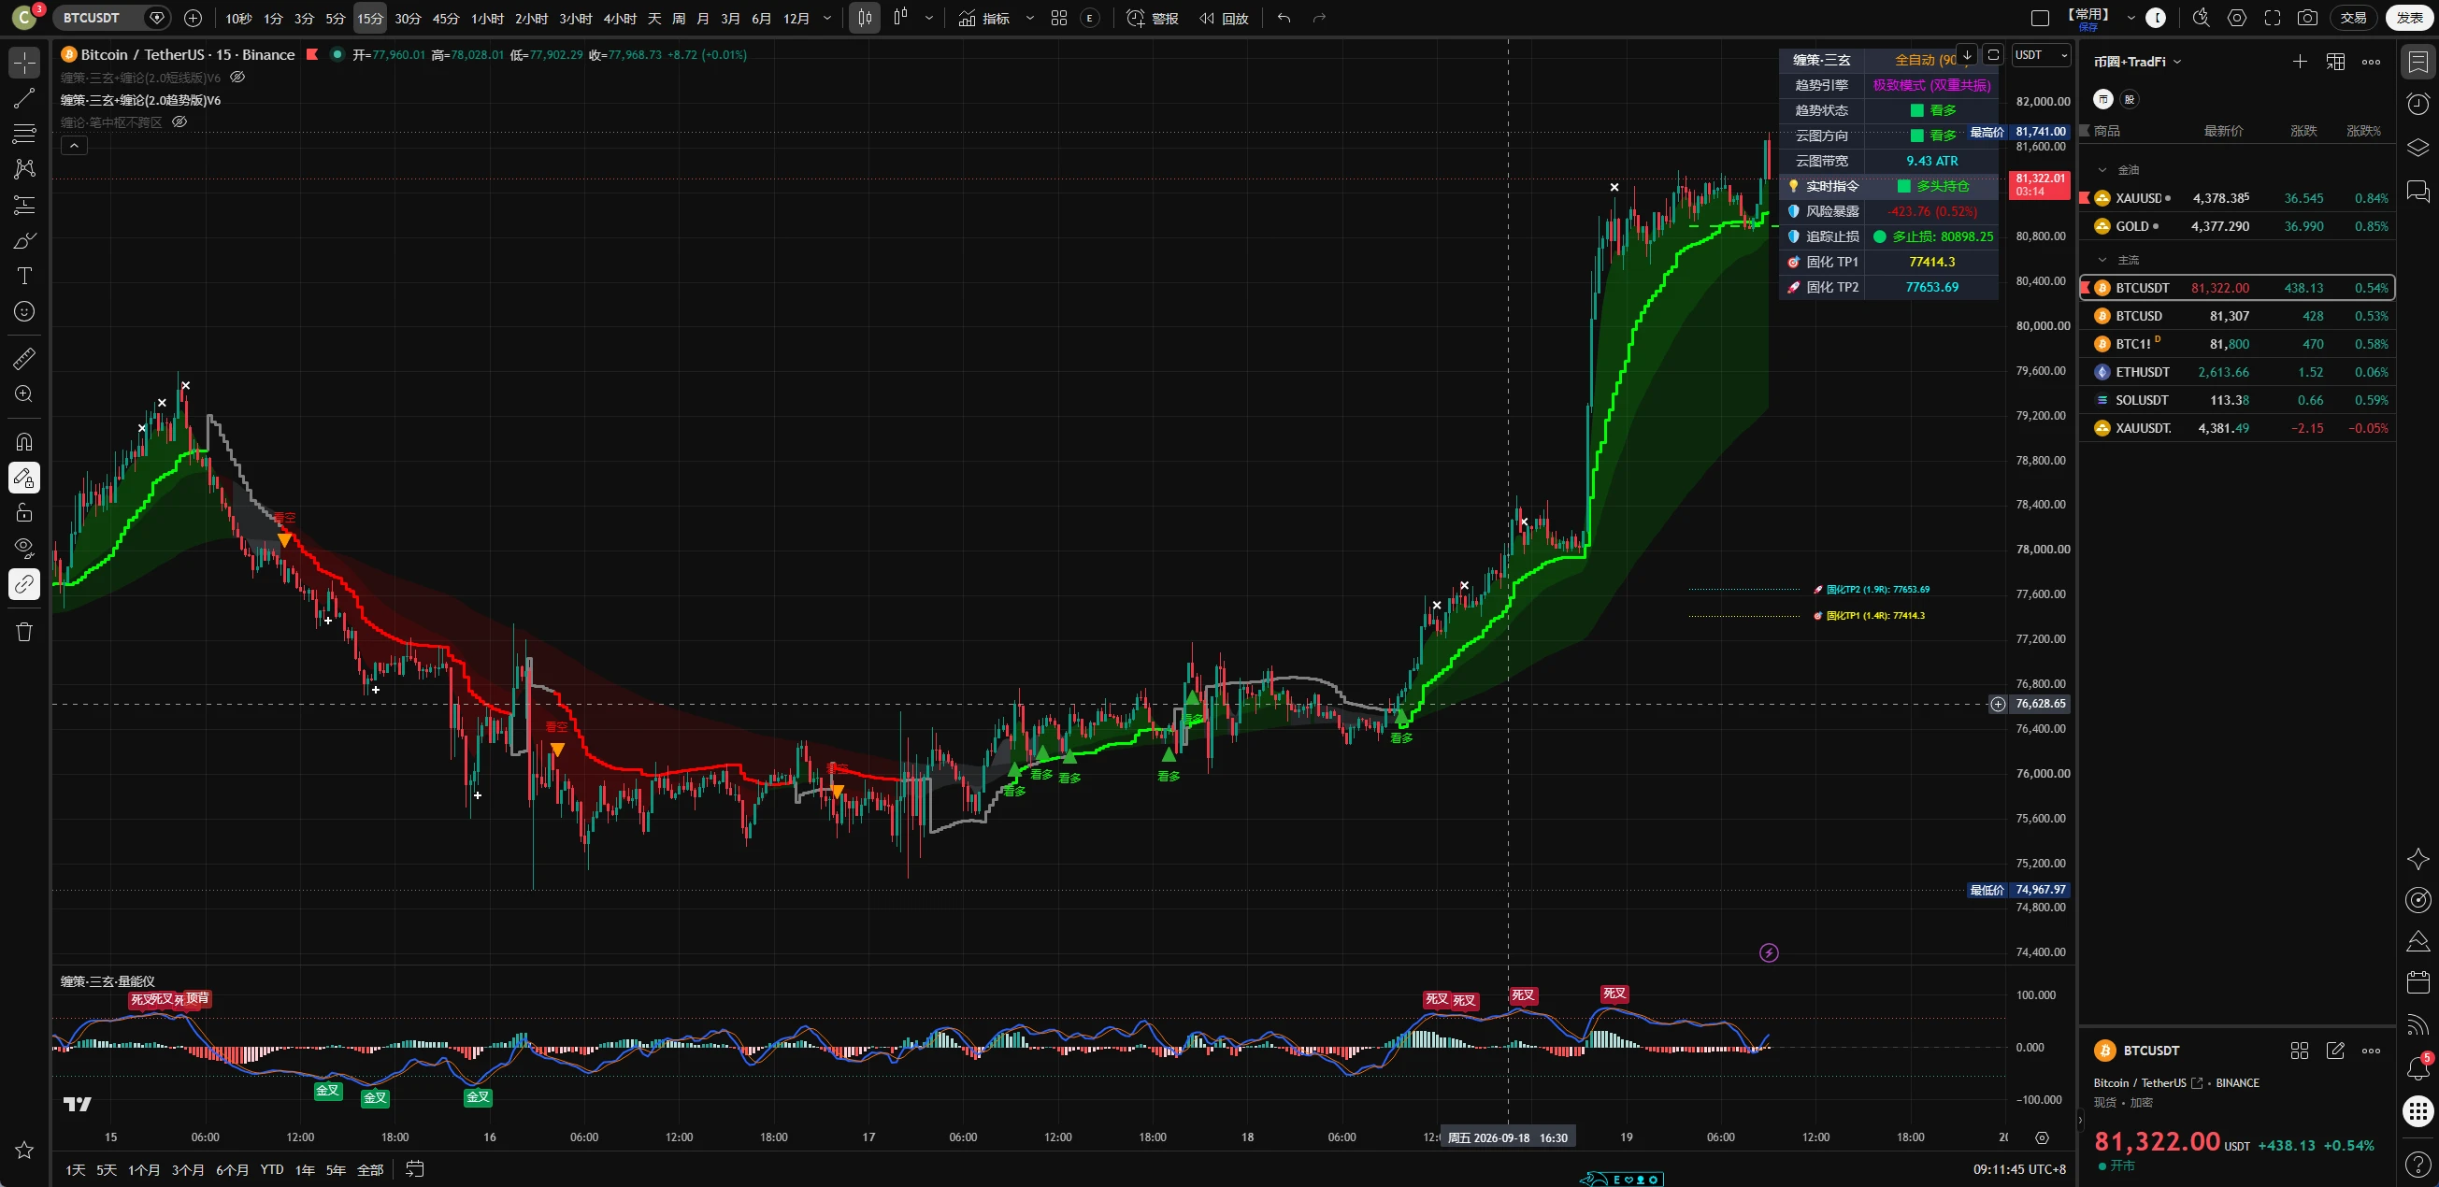The width and height of the screenshot is (2439, 1187).
Task: Open the more timeframes dropdown arrow
Action: (x=827, y=18)
